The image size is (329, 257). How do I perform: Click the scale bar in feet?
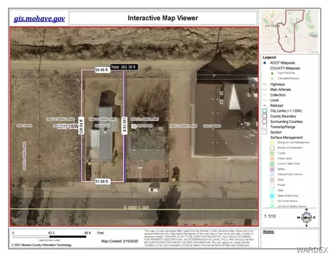point(49,236)
